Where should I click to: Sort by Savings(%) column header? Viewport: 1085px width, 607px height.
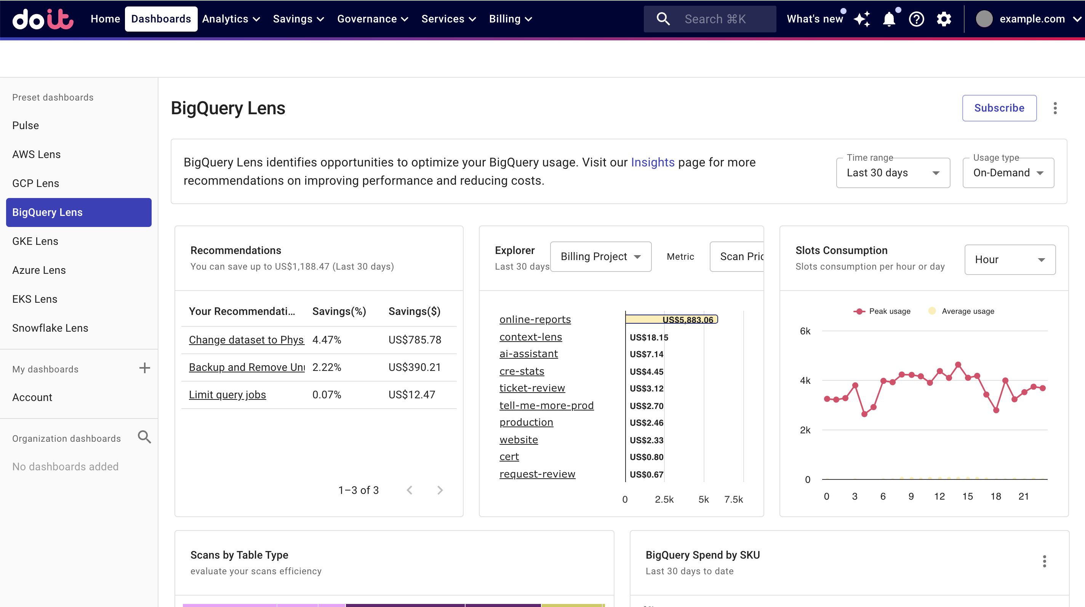click(339, 311)
